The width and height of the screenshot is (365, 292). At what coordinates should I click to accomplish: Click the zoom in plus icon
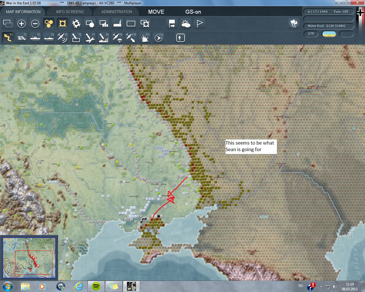(x=21, y=24)
